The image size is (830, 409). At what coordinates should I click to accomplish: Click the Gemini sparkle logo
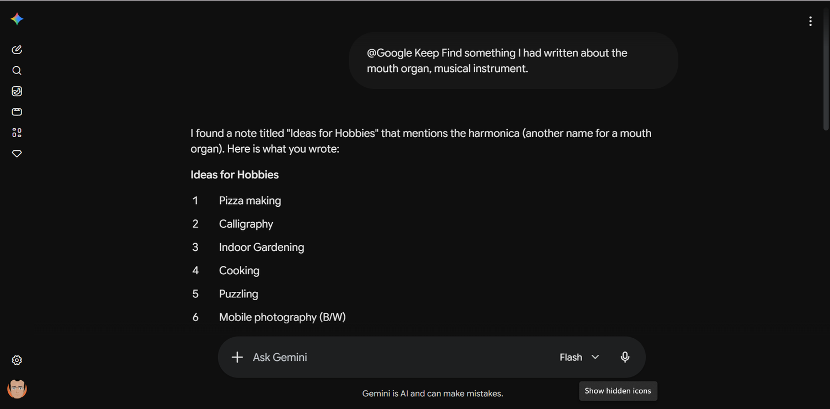[17, 19]
